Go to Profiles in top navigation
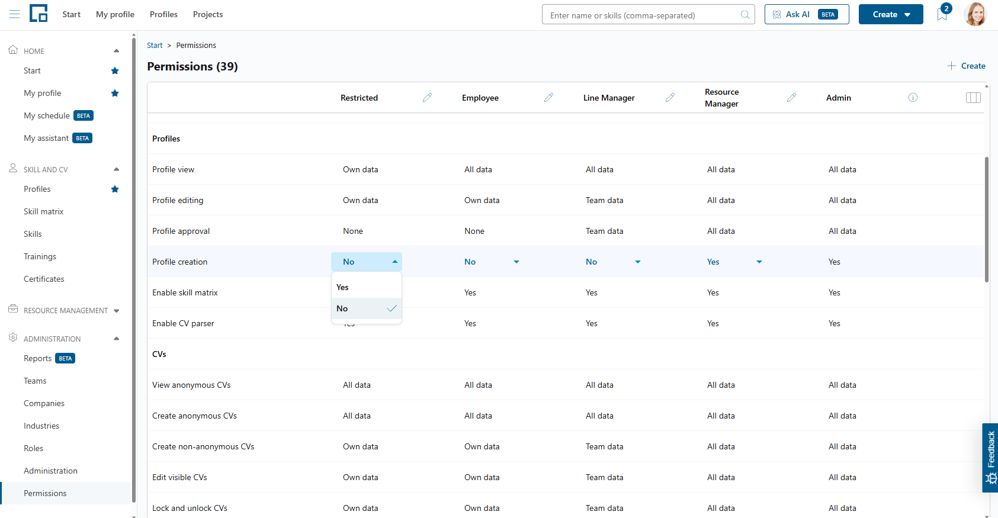 pos(163,14)
